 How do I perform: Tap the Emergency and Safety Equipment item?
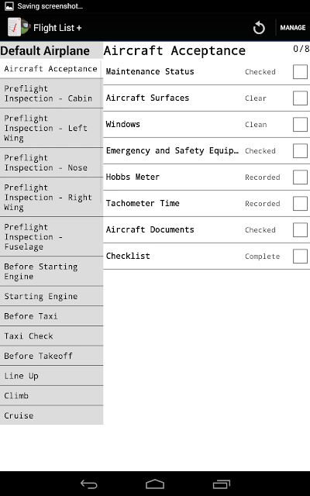point(206,151)
